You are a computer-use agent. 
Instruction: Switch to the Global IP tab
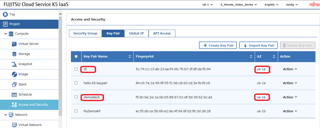[x=136, y=33]
